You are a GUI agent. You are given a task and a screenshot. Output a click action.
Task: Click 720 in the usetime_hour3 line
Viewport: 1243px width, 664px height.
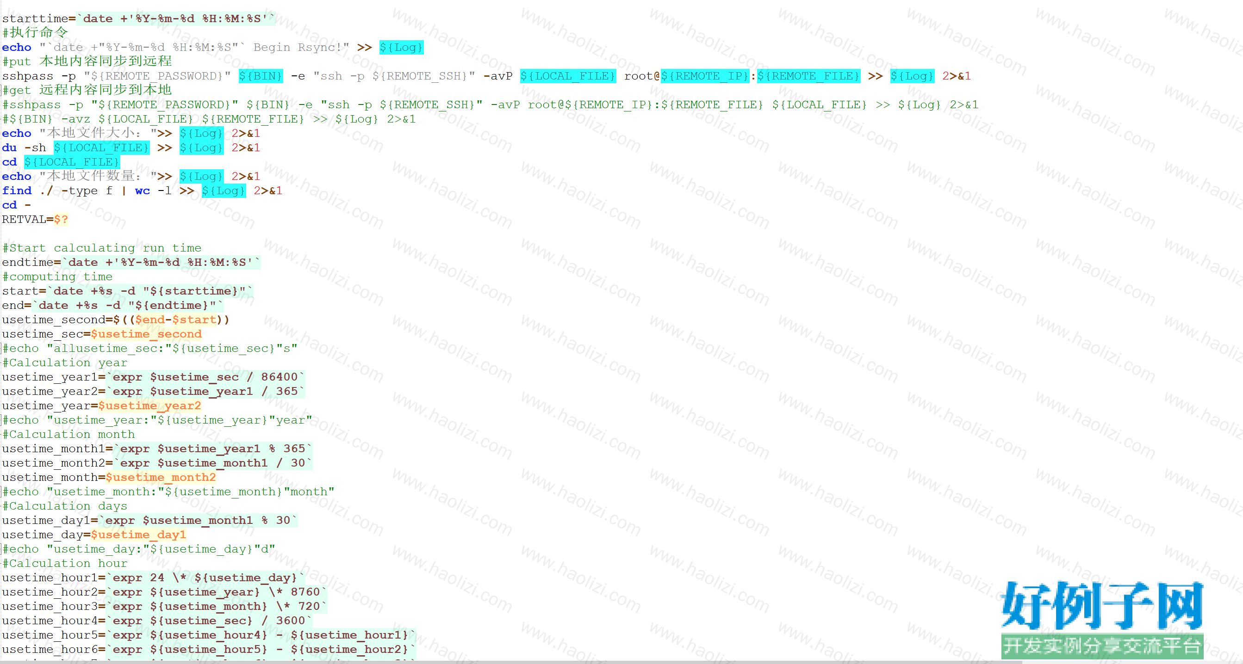(309, 607)
